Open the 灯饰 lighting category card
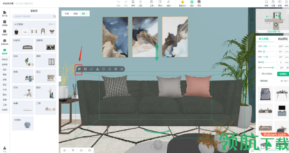The image size is (289, 153). (23, 92)
